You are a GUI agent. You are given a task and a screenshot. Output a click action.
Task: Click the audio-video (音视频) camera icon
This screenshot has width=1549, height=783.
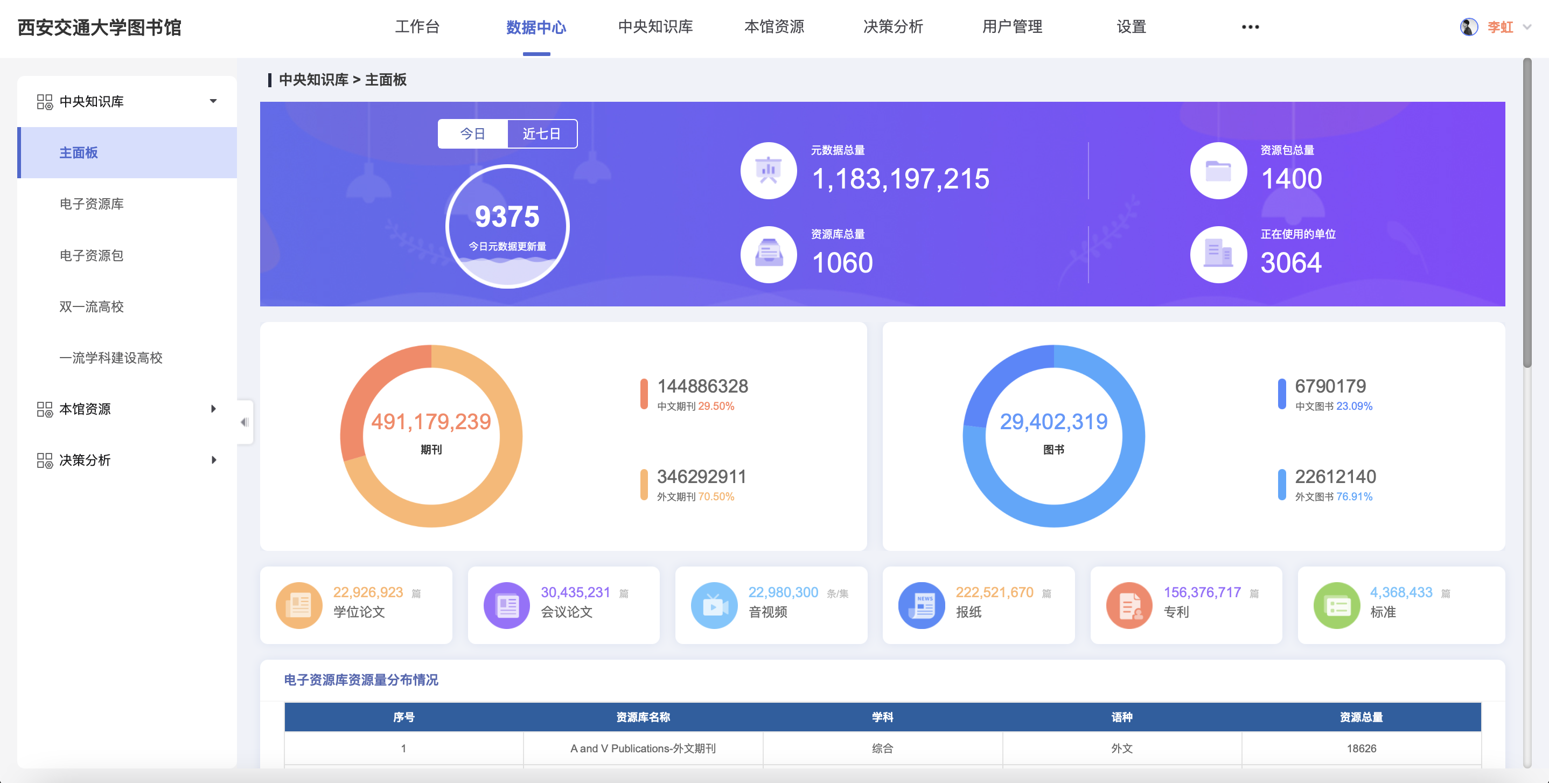point(714,605)
